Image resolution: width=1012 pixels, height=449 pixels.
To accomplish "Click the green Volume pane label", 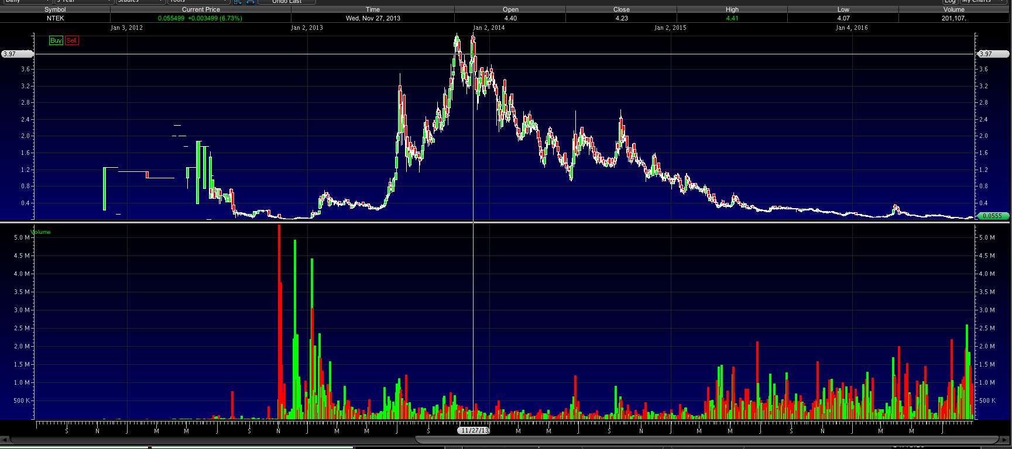I will [41, 232].
